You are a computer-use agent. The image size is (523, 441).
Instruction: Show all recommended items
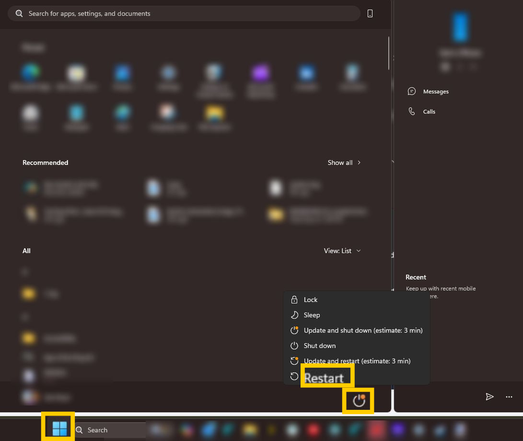344,162
